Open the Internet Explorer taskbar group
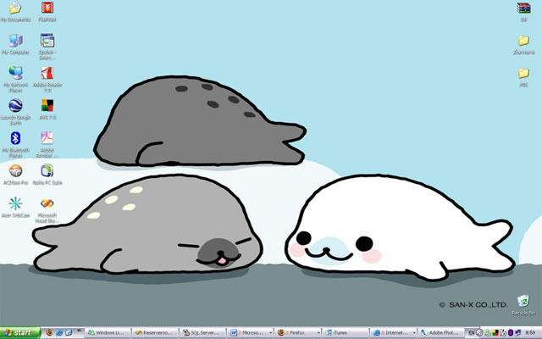Viewport: 542px width, 339px height. [x=394, y=333]
